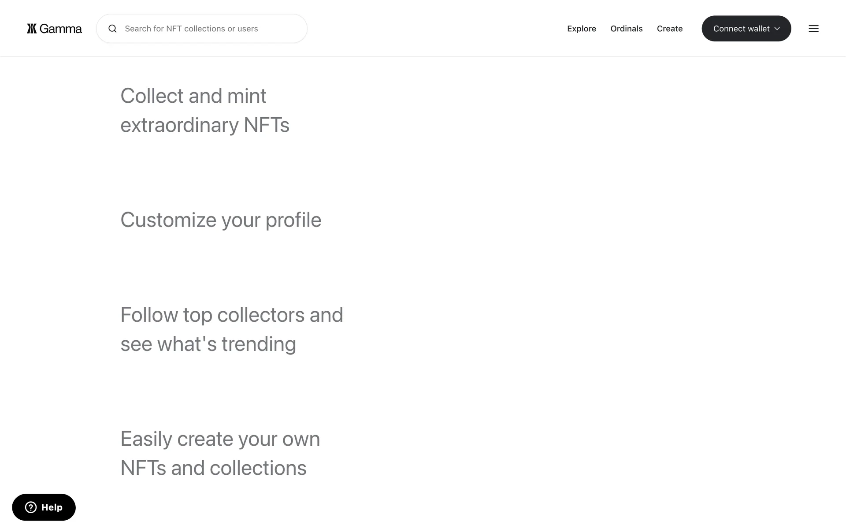This screenshot has width=846, height=529.
Task: Click the 'NFTs and collections' heading line
Action: click(213, 468)
